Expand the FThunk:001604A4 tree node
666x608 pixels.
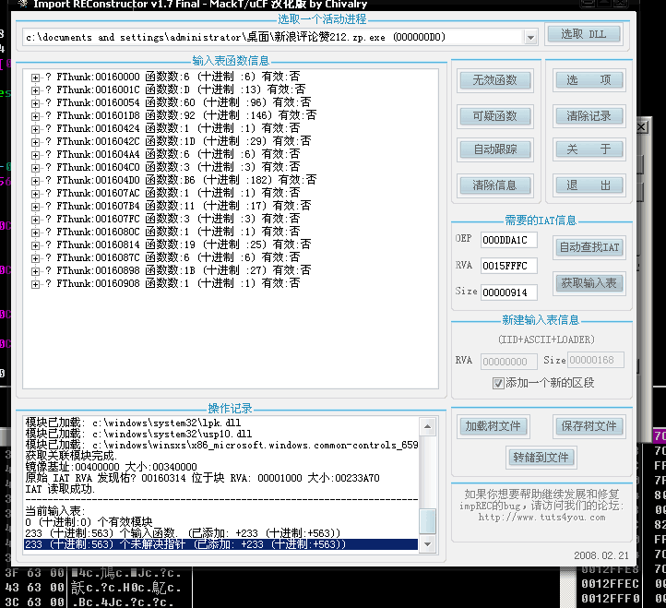coord(35,155)
